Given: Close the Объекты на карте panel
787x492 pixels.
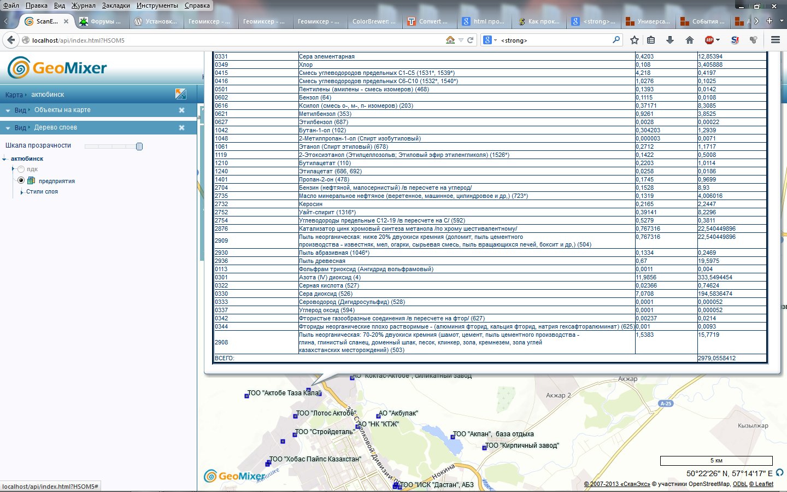Looking at the screenshot, I should pos(181,110).
